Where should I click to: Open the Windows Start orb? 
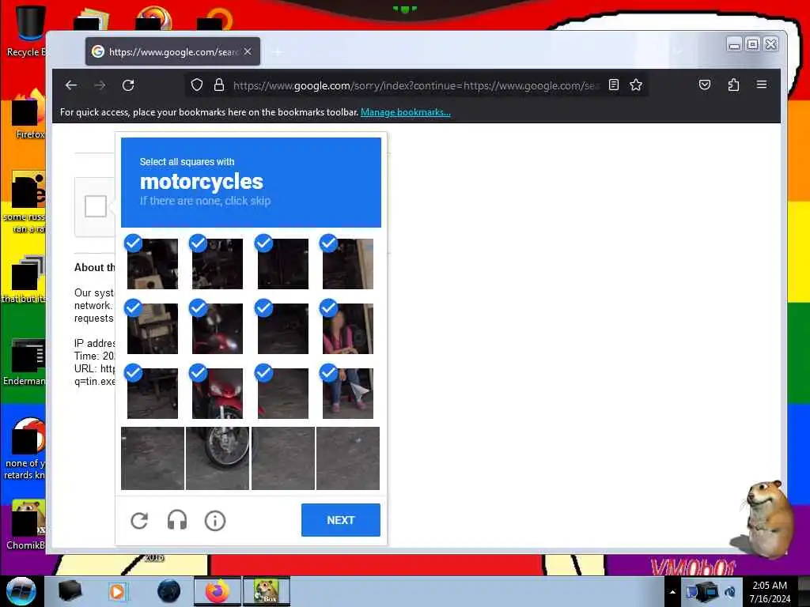[x=21, y=591]
